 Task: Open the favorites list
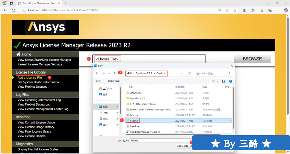tap(253, 10)
